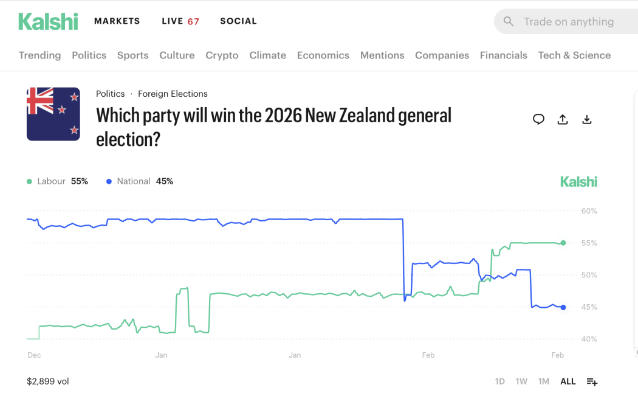
Task: Open the comment bubble icon
Action: pyautogui.click(x=538, y=119)
